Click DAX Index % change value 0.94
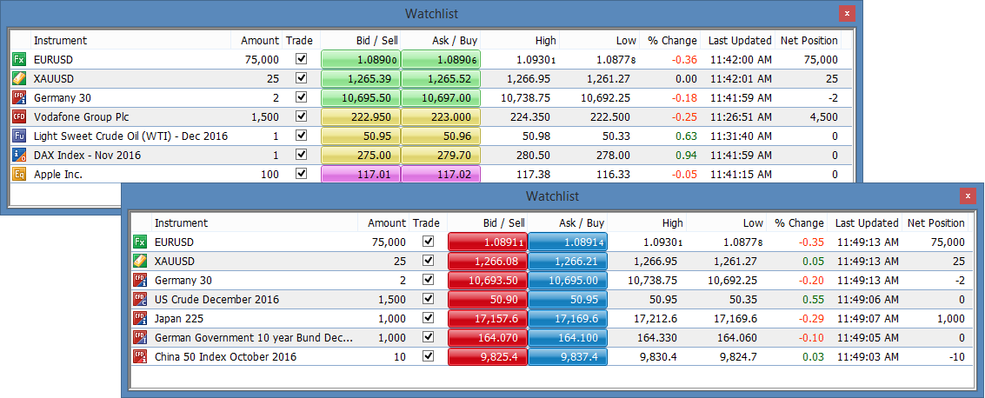This screenshot has height=398, width=985. click(x=686, y=155)
